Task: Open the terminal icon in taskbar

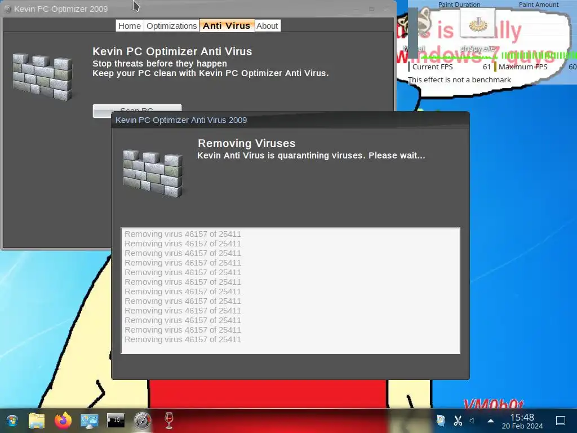Action: (x=116, y=421)
